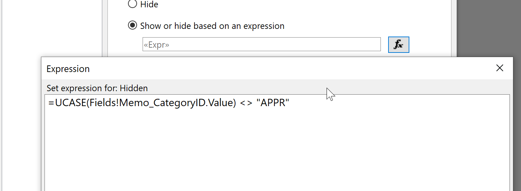
Task: Select Show or hide based on expression radio
Action: [133, 25]
